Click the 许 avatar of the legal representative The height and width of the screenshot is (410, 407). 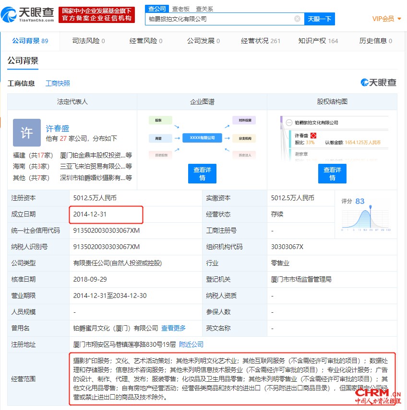[26, 132]
